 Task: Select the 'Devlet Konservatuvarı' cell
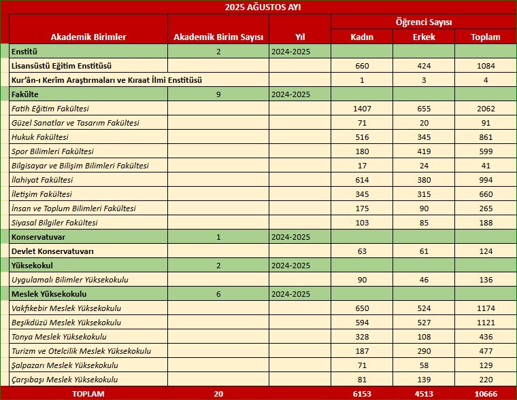(x=52, y=251)
